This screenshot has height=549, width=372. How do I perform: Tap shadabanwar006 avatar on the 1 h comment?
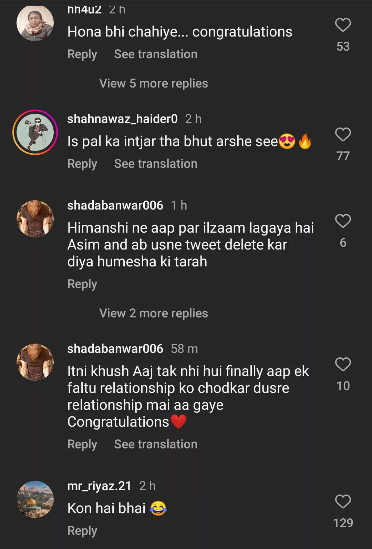(x=35, y=218)
